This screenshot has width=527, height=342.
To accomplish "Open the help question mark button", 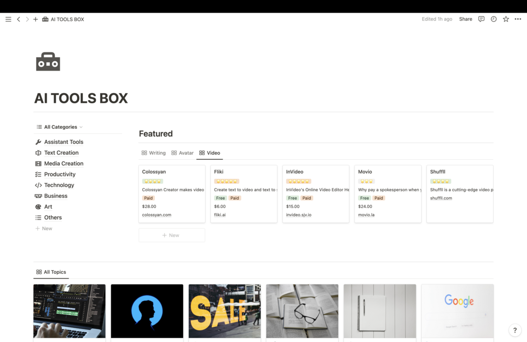I will pos(515,330).
